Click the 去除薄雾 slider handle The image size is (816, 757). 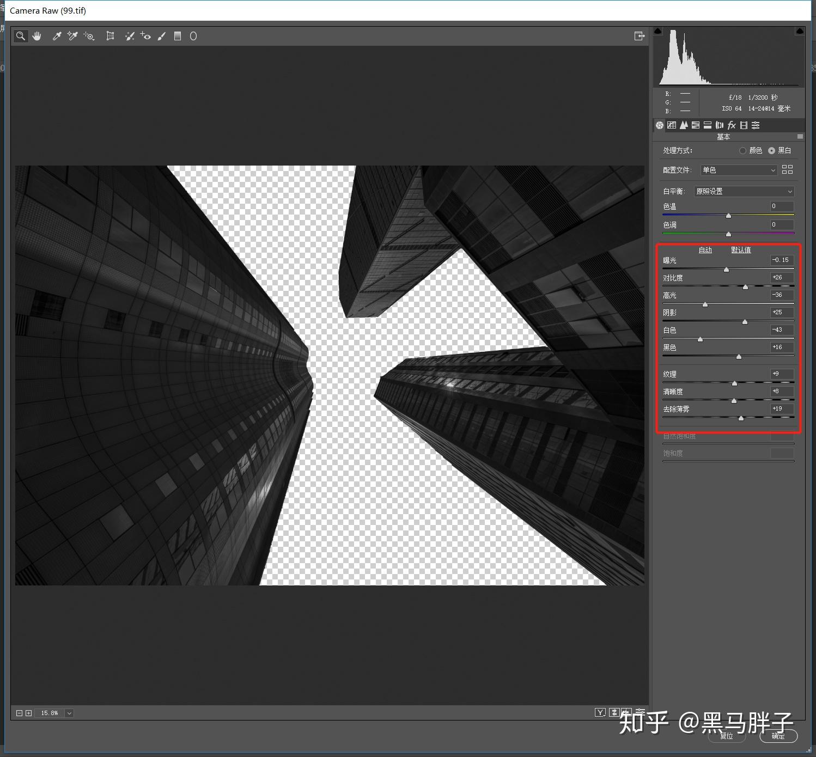pos(741,418)
